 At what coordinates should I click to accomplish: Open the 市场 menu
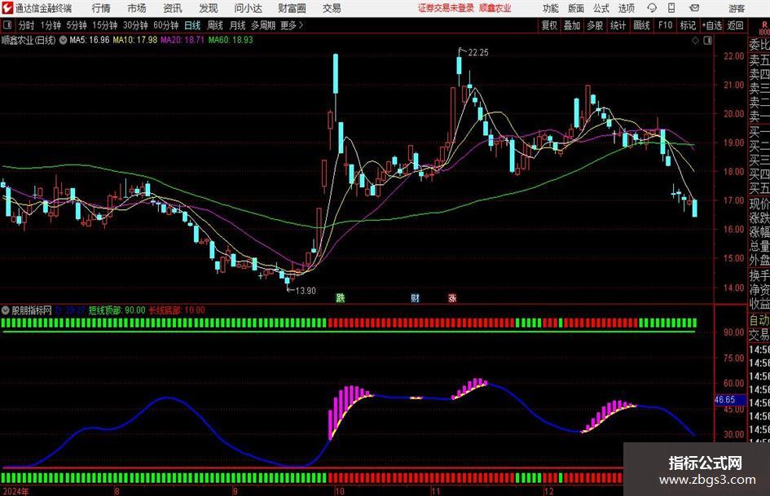click(x=137, y=8)
